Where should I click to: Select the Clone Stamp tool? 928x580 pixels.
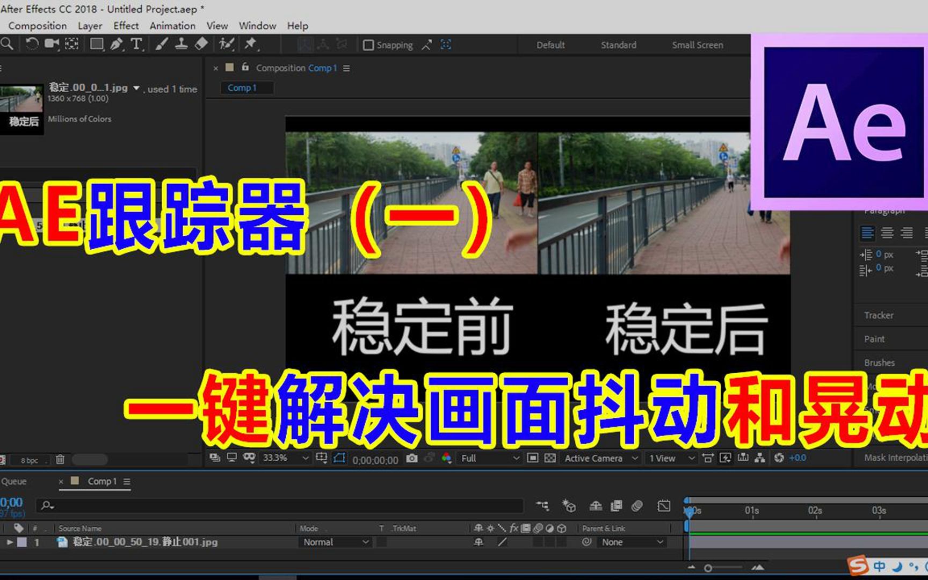(x=182, y=44)
